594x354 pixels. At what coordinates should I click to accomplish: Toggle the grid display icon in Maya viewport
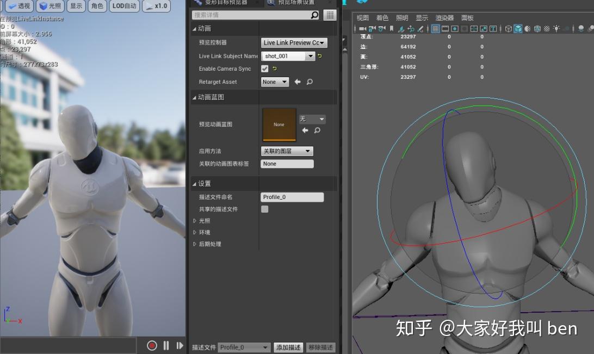436,29
